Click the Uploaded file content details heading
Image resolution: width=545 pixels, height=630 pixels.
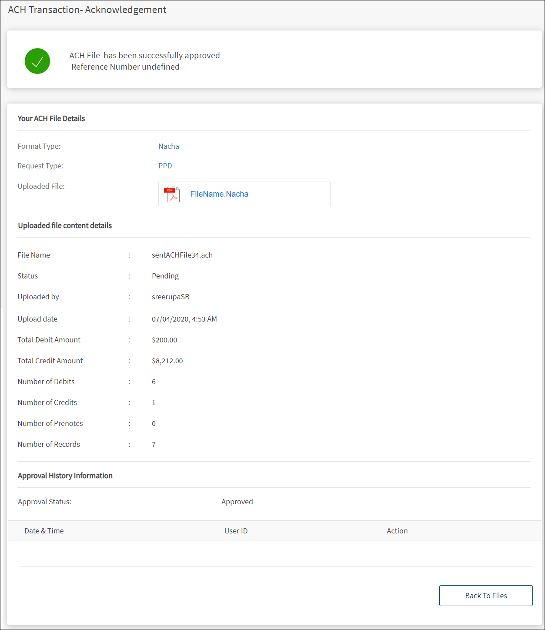(65, 225)
